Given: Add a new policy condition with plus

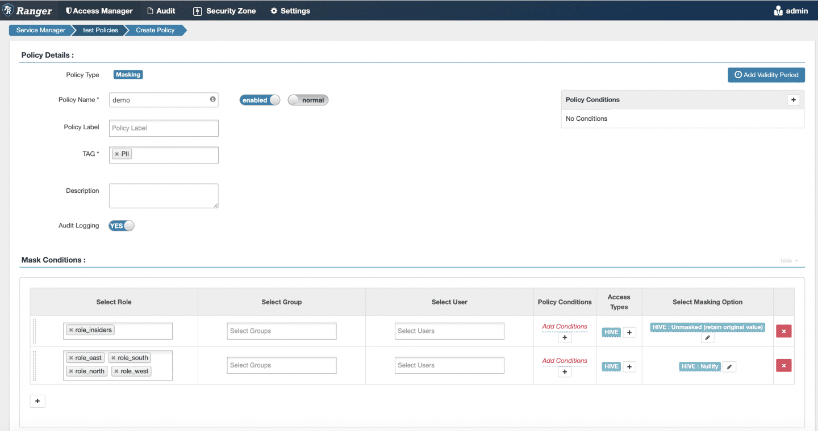Looking at the screenshot, I should coord(794,100).
